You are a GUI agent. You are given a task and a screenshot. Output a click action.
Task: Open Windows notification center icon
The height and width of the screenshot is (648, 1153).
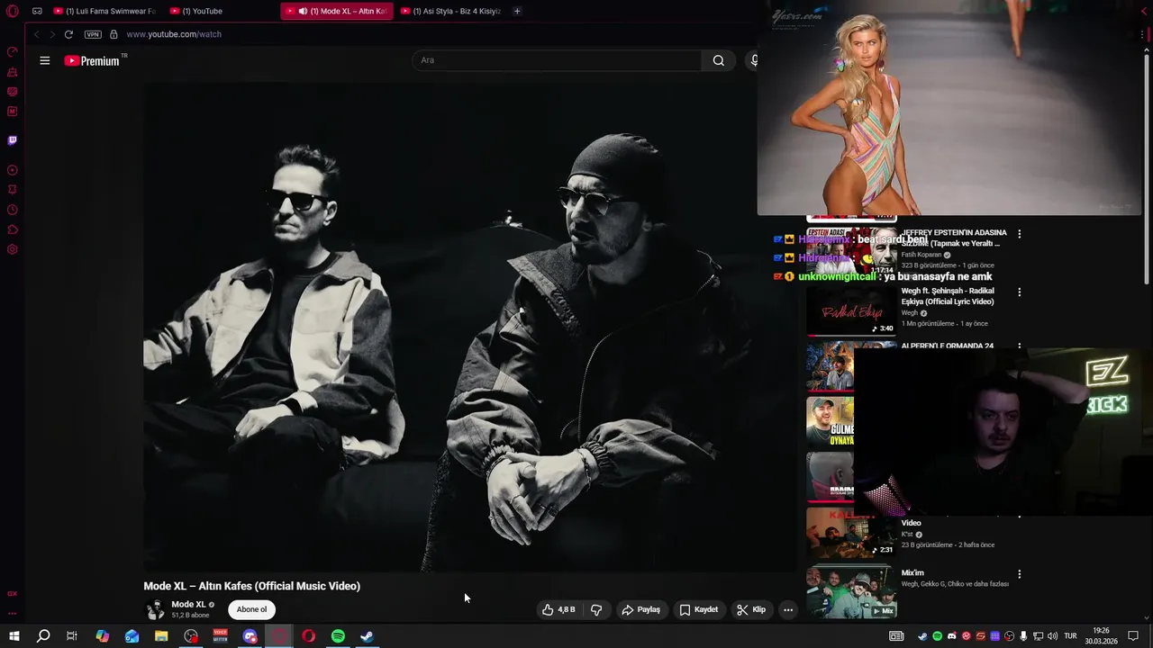tap(1133, 636)
